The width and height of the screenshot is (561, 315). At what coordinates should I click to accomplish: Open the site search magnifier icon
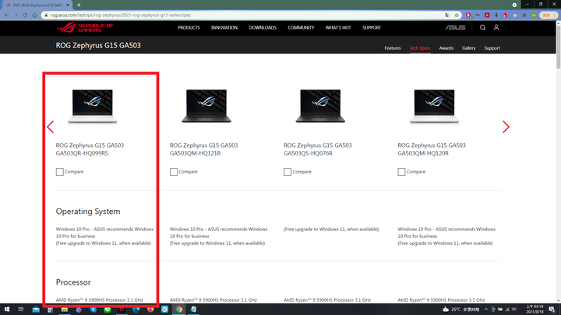[x=482, y=27]
